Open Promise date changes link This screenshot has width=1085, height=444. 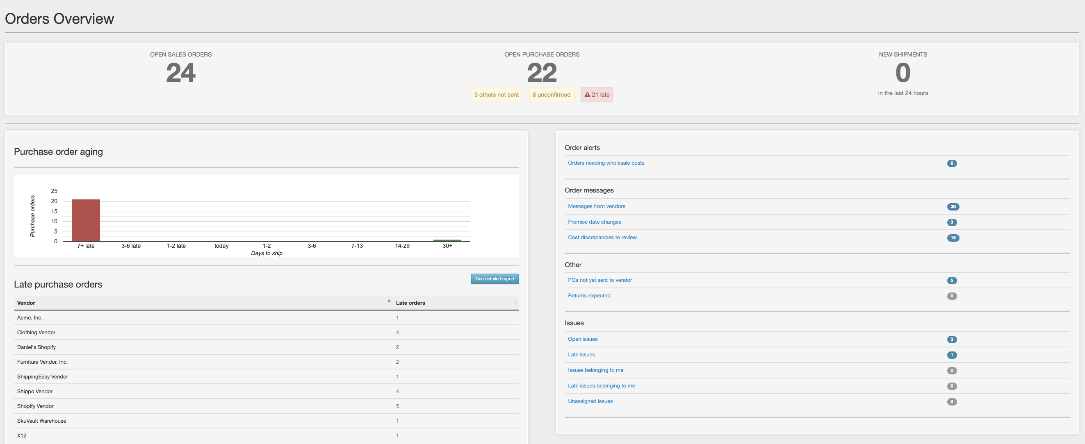point(594,222)
